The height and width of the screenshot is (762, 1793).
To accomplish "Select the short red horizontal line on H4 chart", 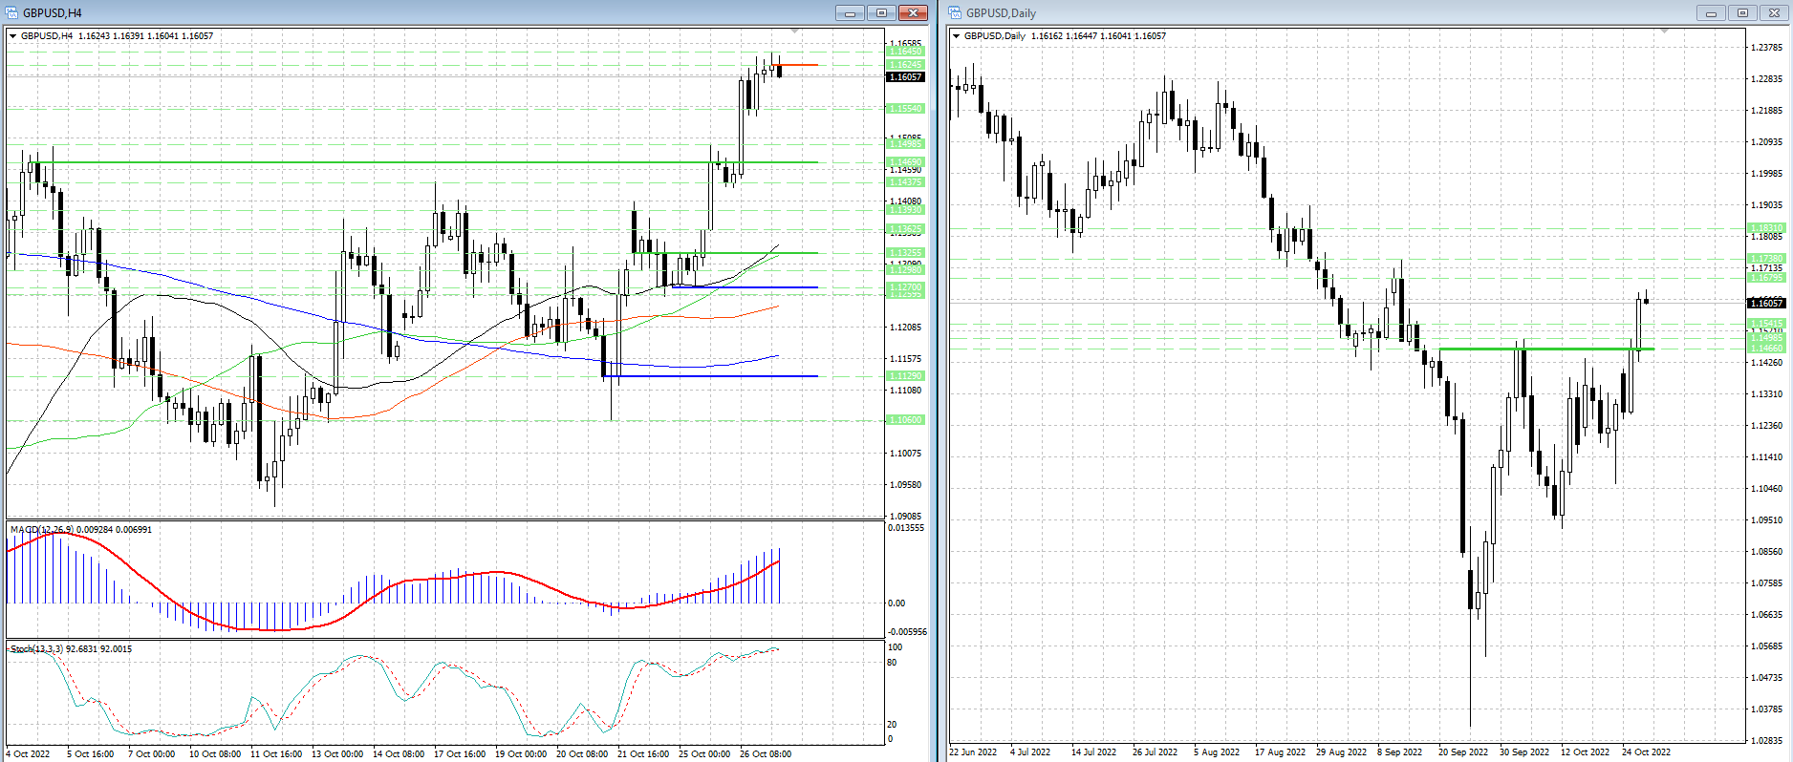I will tap(799, 65).
